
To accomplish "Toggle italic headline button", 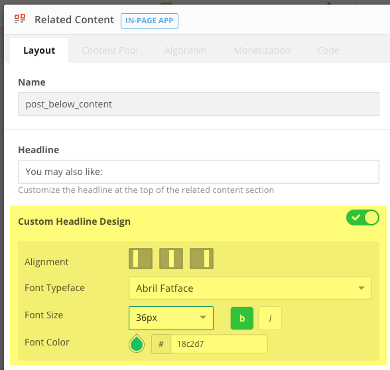I will coord(270,318).
